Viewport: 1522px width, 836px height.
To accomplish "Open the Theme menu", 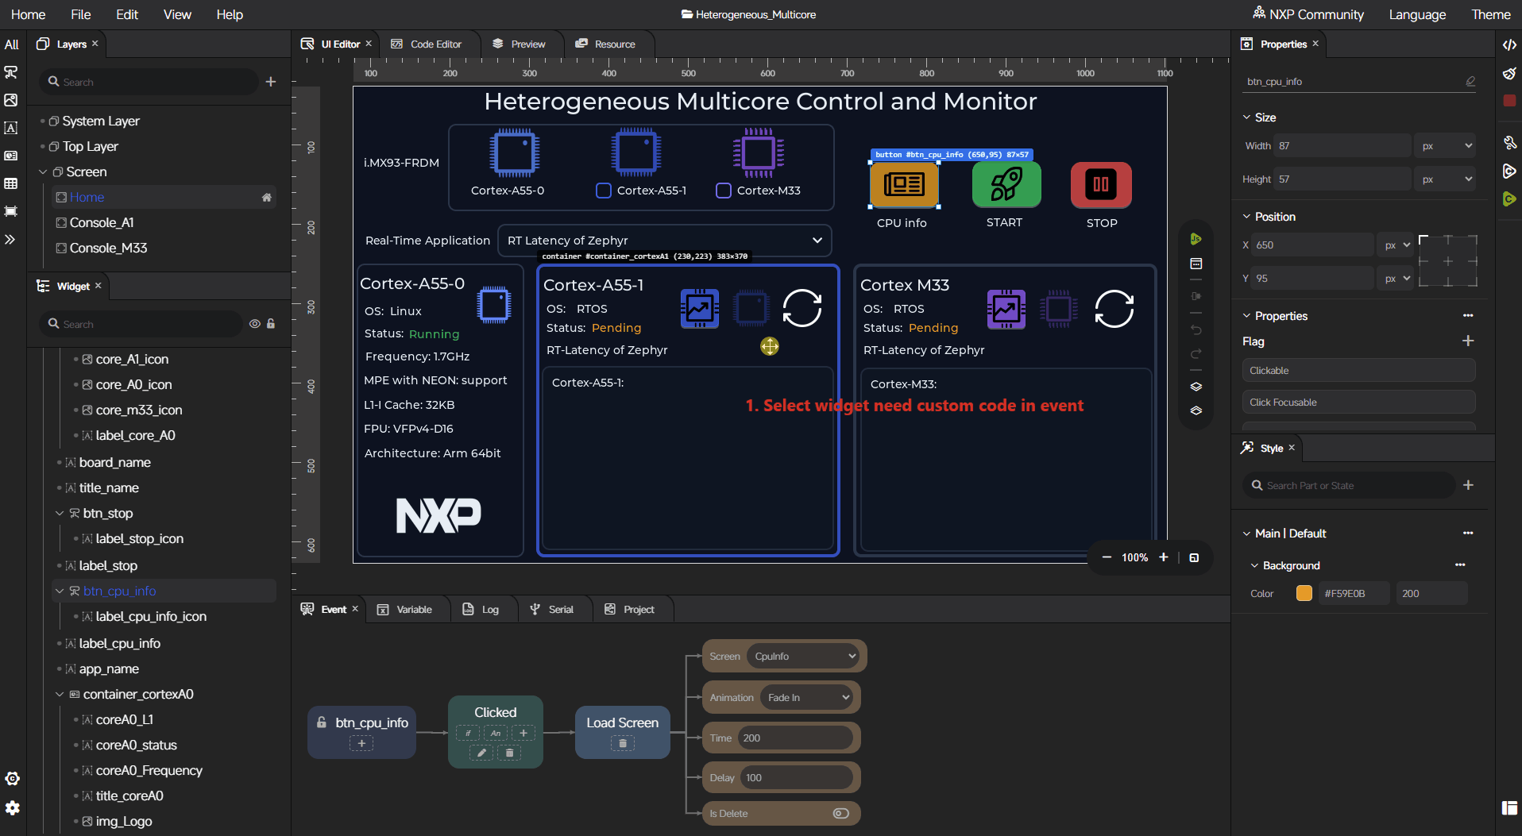I will (1491, 14).
